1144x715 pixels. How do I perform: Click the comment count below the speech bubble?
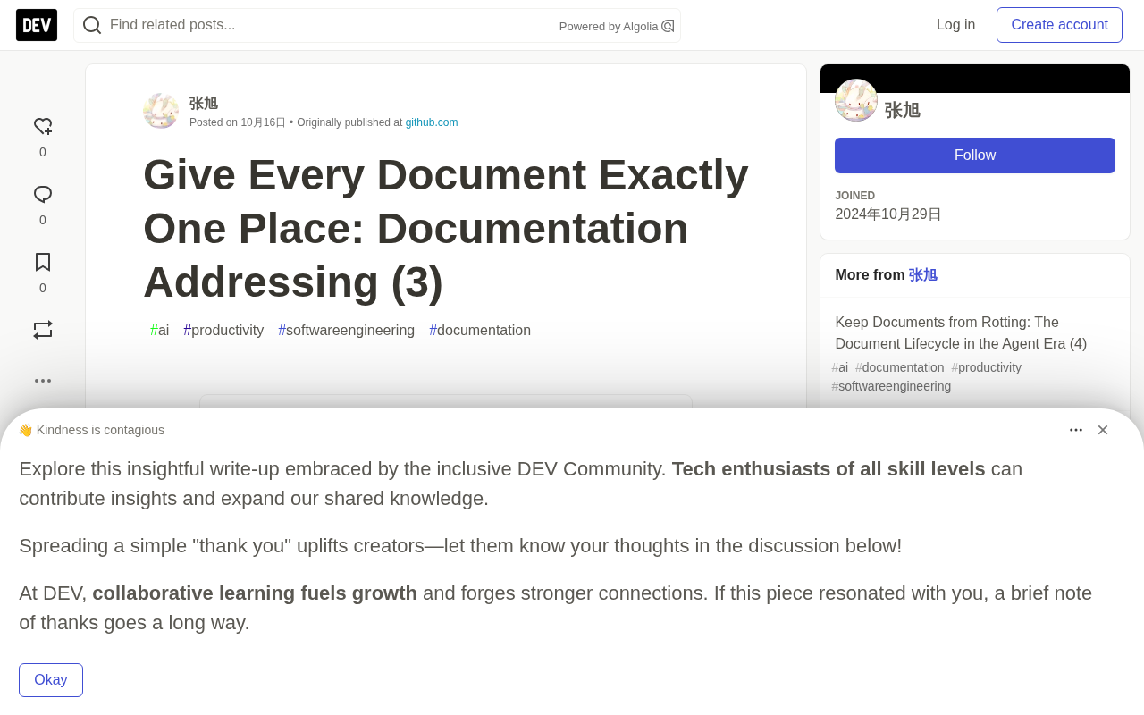tap(43, 220)
